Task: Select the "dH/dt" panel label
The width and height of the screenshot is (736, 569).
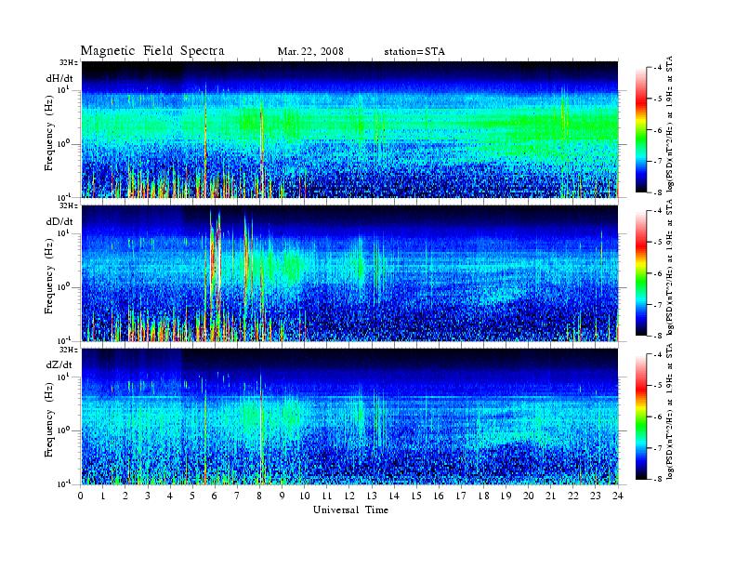Action: pyautogui.click(x=59, y=78)
